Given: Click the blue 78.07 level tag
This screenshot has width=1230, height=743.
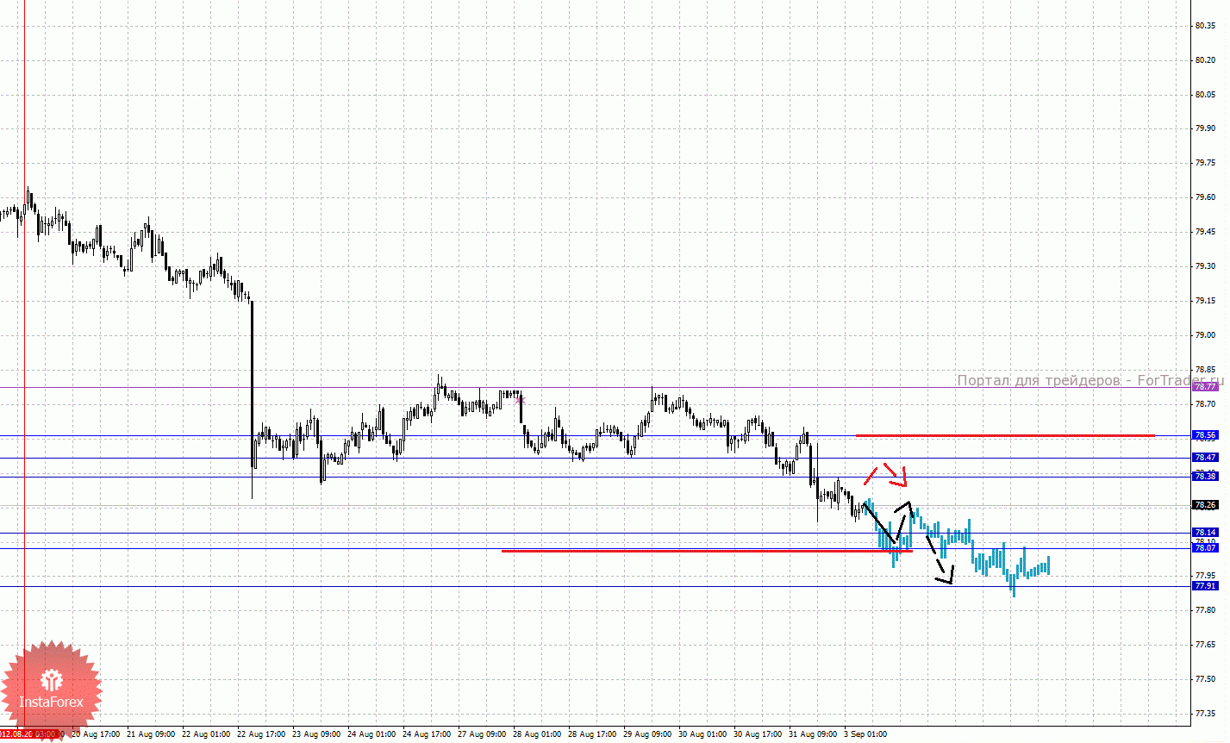Looking at the screenshot, I should [1205, 548].
